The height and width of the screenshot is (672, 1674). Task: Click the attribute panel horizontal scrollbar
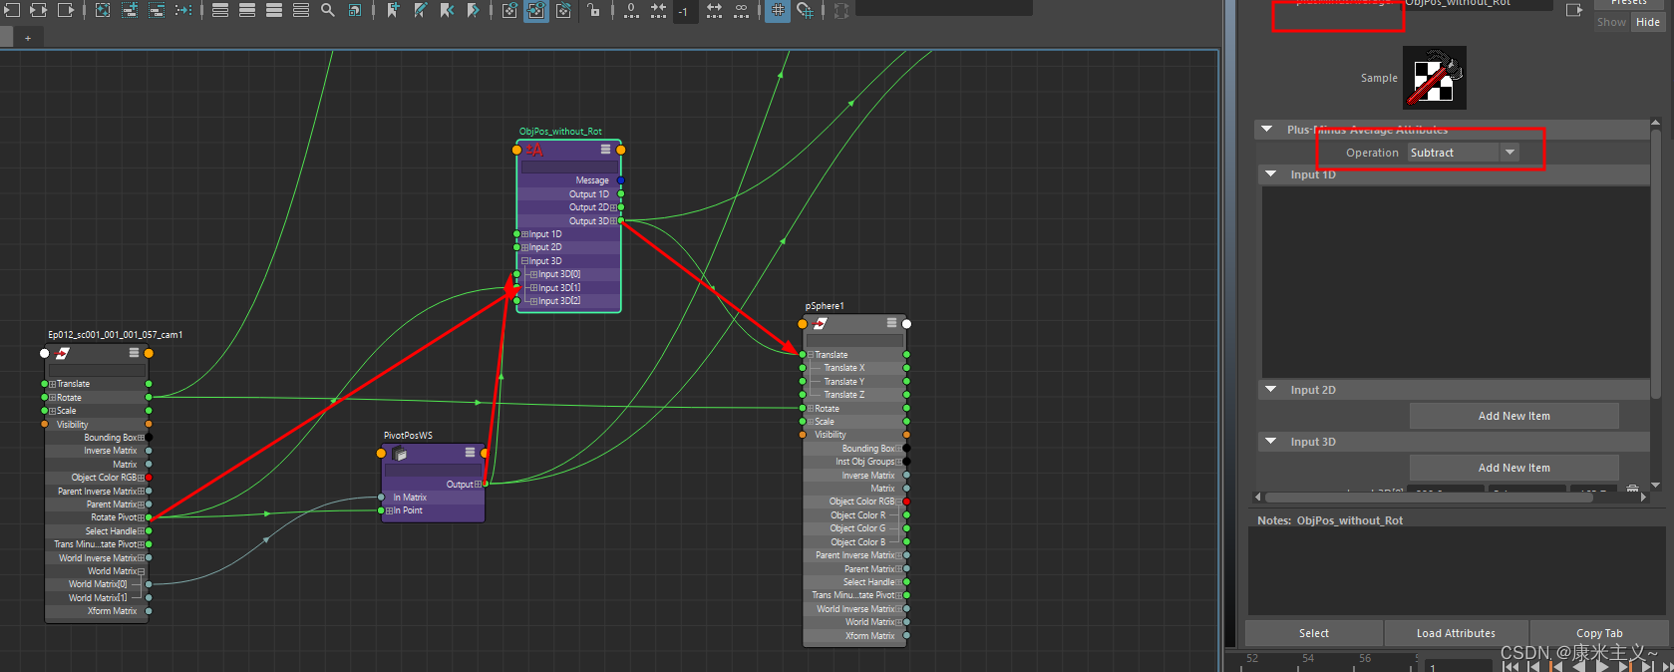click(1428, 497)
